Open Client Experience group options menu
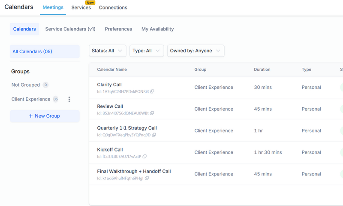 tap(69, 99)
